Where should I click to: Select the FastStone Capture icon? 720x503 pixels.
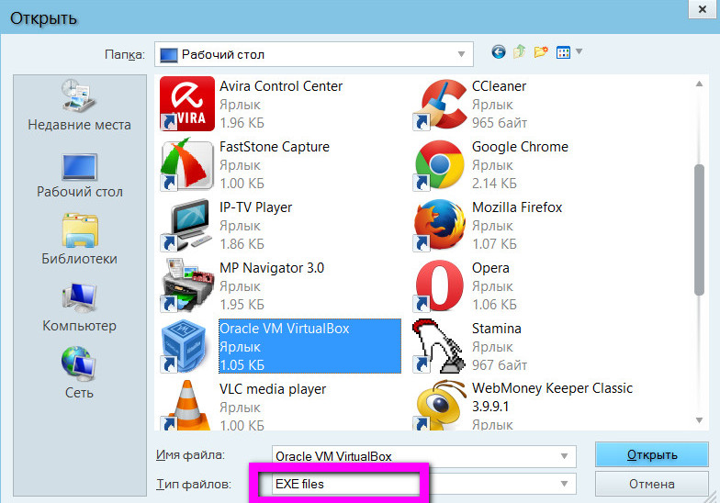pyautogui.click(x=187, y=165)
